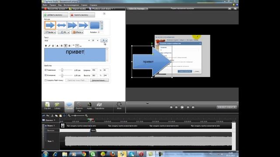Open the Zoom-n-Pan tab
Image resolution: width=280 pixels, height=157 pixels.
[x=79, y=107]
